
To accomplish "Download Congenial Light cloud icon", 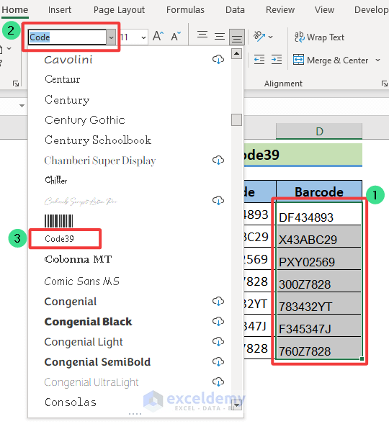I will (x=218, y=341).
